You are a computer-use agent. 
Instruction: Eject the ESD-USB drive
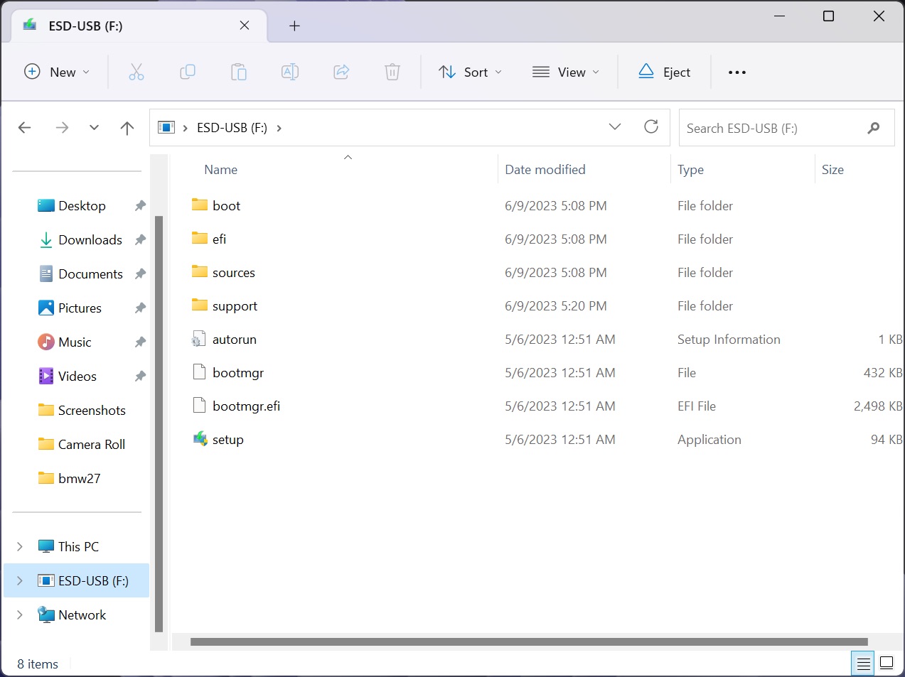[x=665, y=72]
